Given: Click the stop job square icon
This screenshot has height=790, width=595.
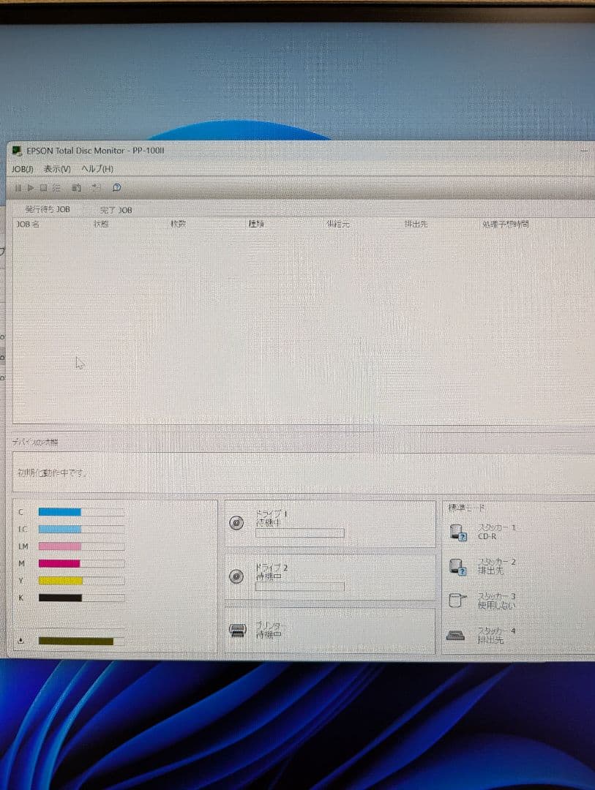Looking at the screenshot, I should 43,189.
